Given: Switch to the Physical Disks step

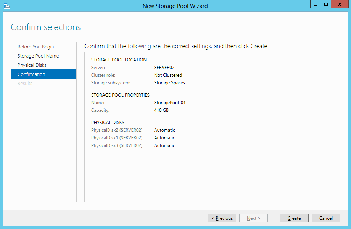Looking at the screenshot, I should [x=32, y=65].
